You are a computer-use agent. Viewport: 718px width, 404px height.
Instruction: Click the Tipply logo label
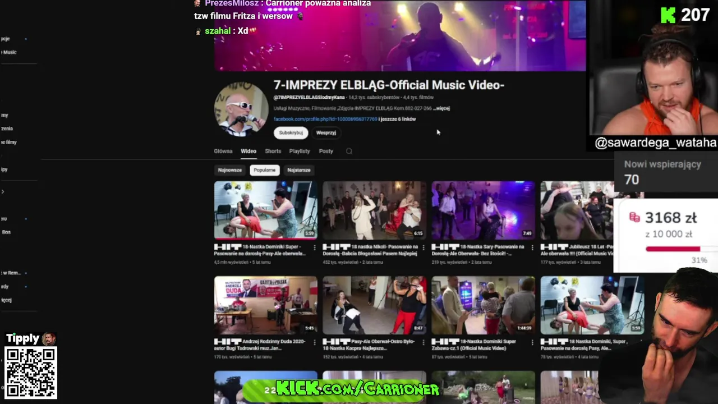click(x=31, y=338)
